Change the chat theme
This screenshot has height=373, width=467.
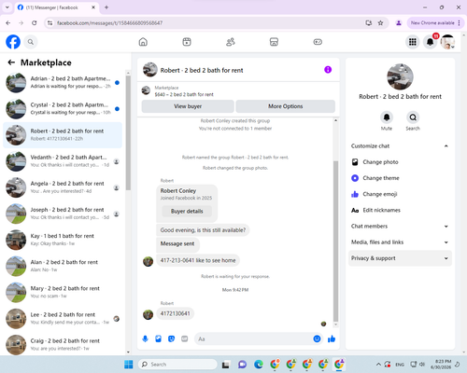point(400,178)
